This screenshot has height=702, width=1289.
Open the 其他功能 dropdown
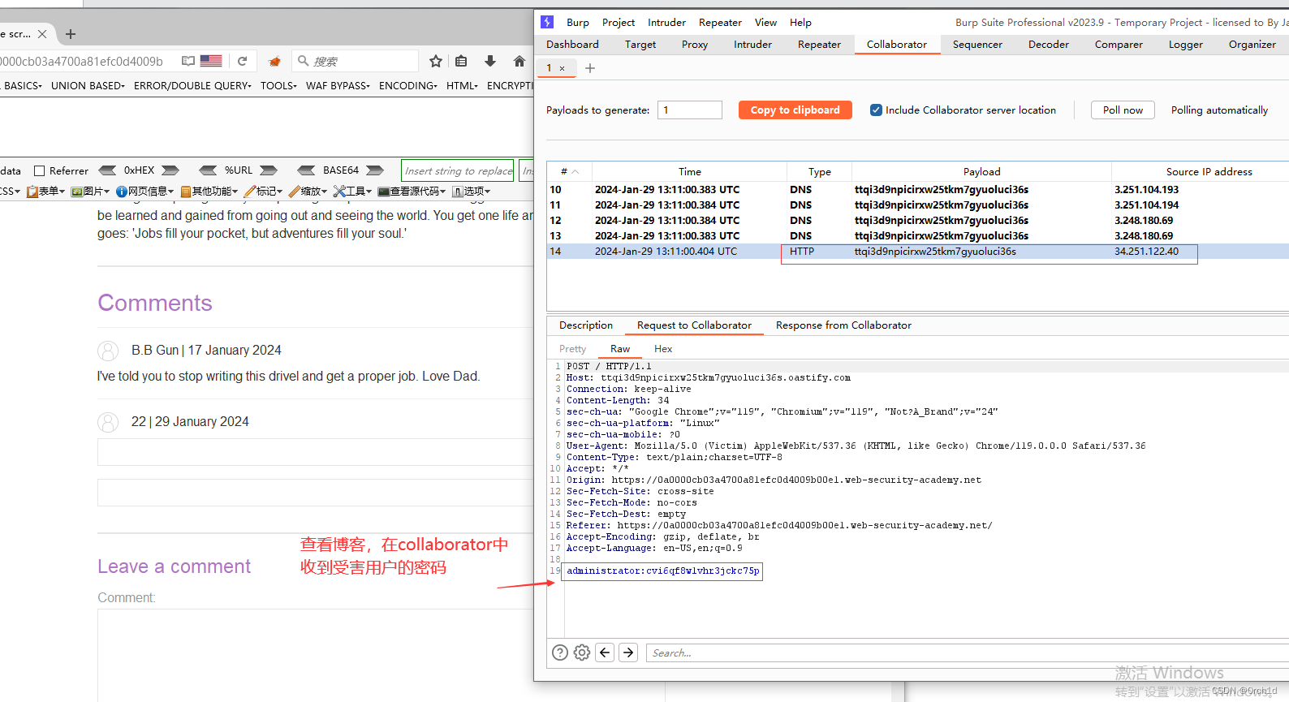click(x=209, y=192)
